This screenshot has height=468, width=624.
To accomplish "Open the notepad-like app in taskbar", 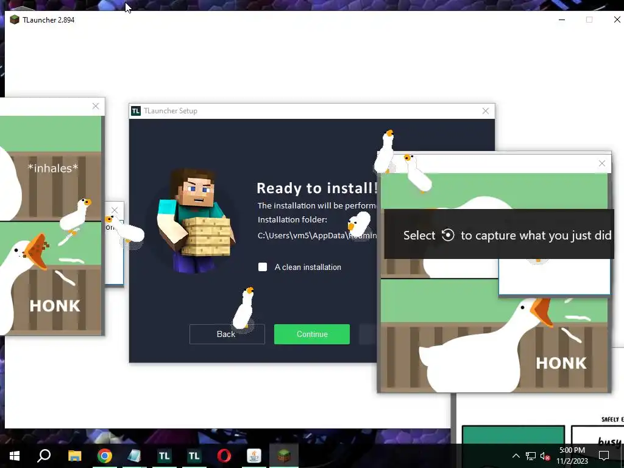I will coord(134,456).
